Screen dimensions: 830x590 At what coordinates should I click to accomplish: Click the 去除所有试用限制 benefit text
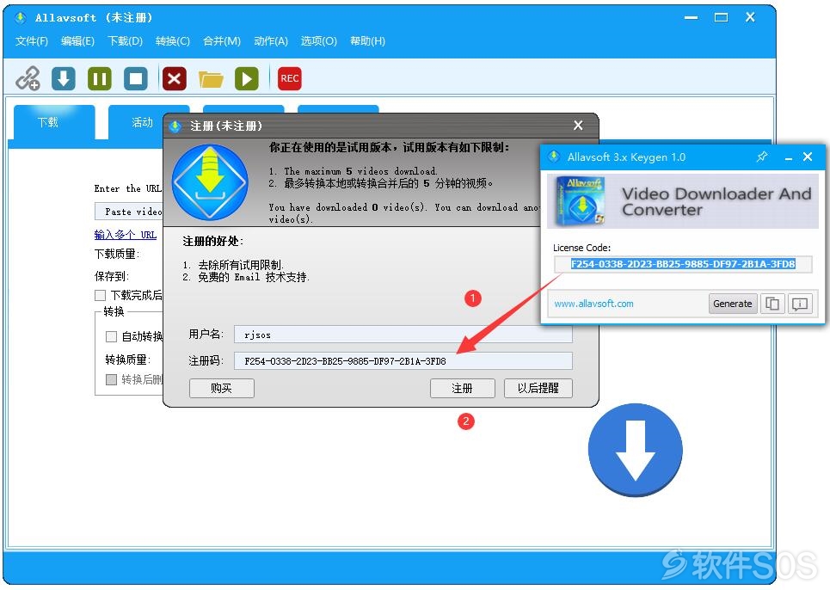(x=241, y=265)
